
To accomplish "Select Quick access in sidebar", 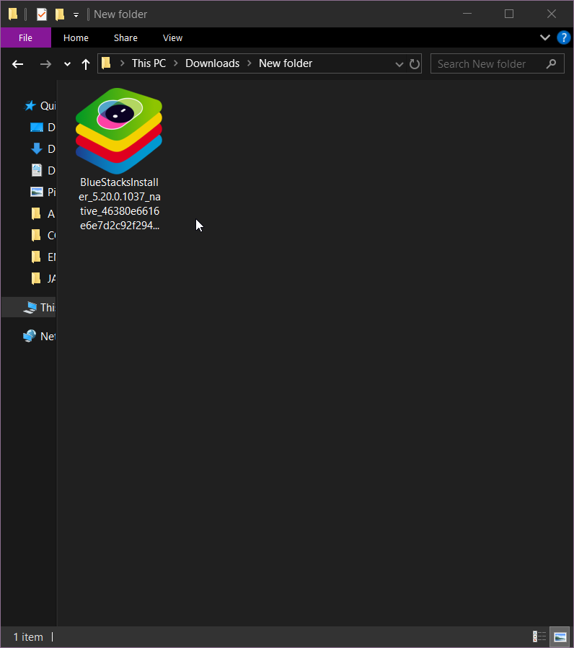I will tap(39, 106).
